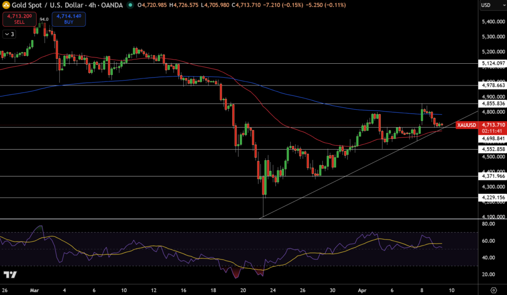Expand the collapsed indicators legend showing 3
Viewport: 507px width, 295px height.
click(x=9, y=34)
